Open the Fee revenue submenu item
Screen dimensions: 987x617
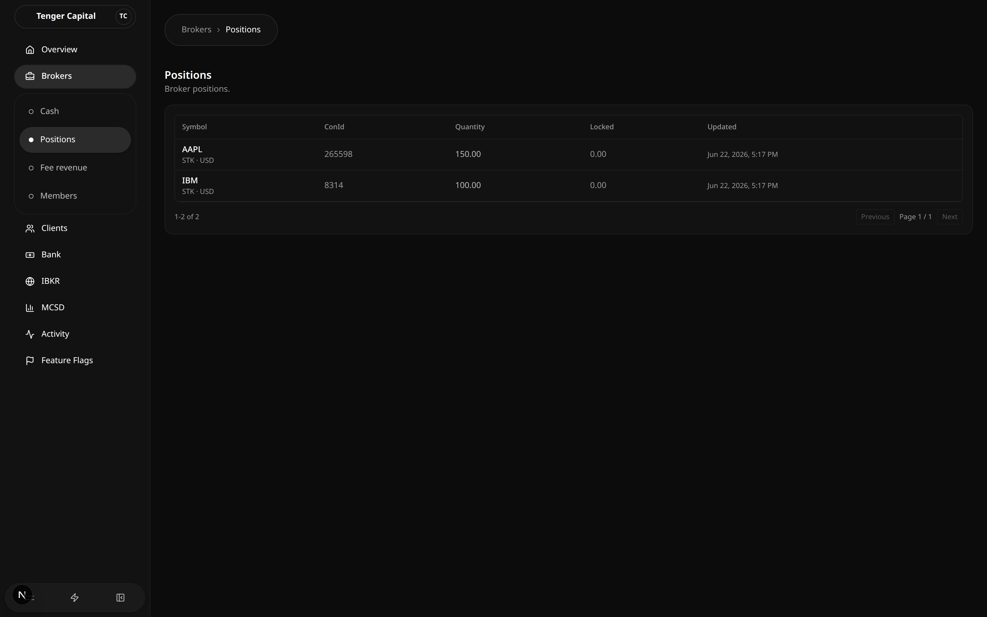tap(75, 168)
